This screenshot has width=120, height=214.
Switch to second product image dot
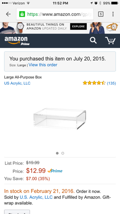coord(63,153)
